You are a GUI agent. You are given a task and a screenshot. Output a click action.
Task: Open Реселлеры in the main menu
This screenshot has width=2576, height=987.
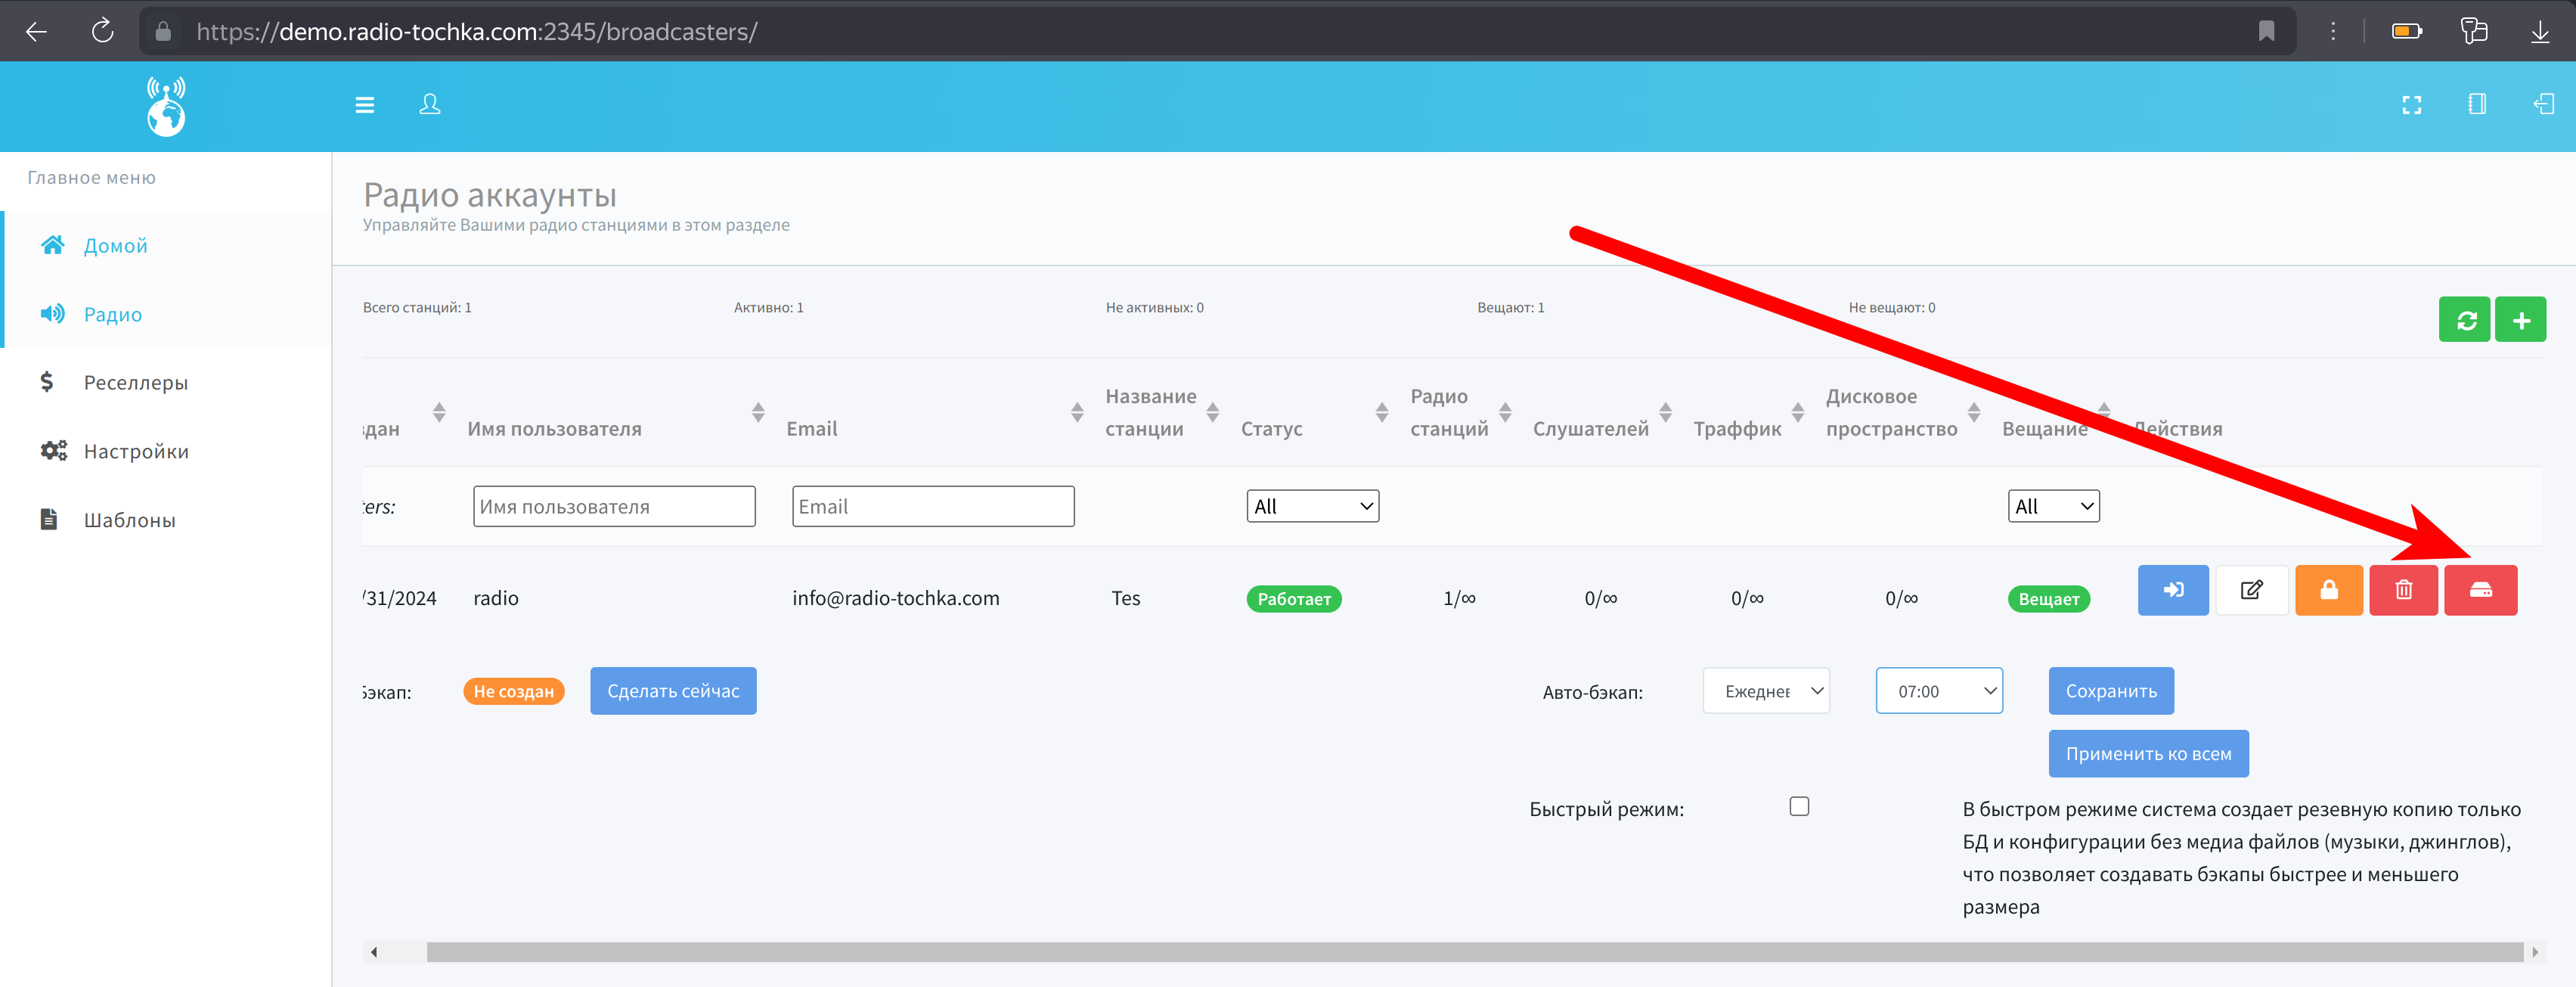pyautogui.click(x=135, y=382)
